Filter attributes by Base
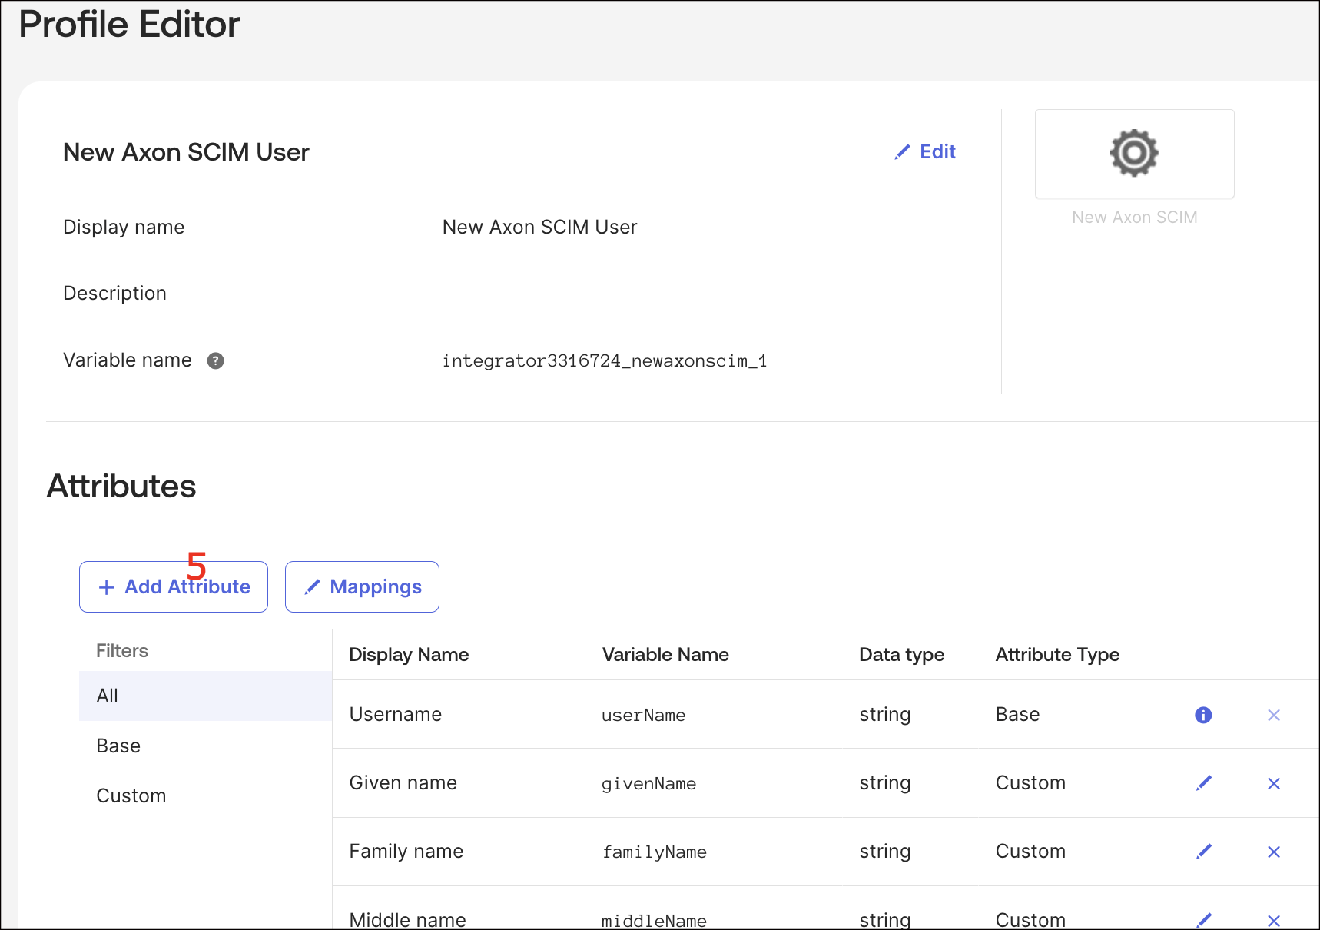 [118, 746]
